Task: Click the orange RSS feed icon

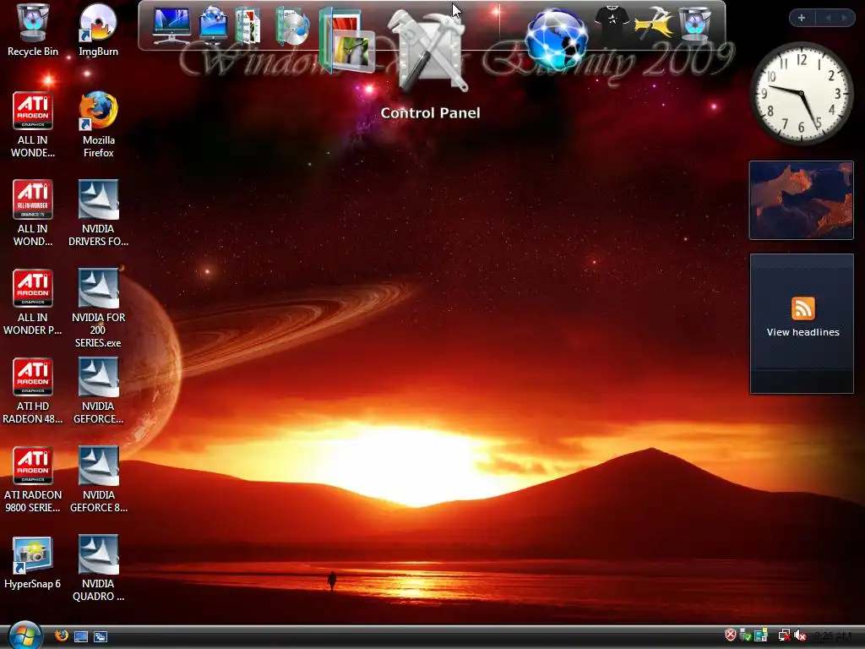Action: (x=802, y=308)
